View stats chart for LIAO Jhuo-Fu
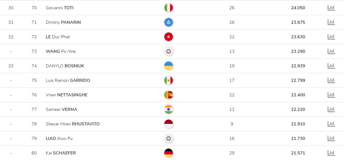Screen dimensions: 344x160 [331, 138]
